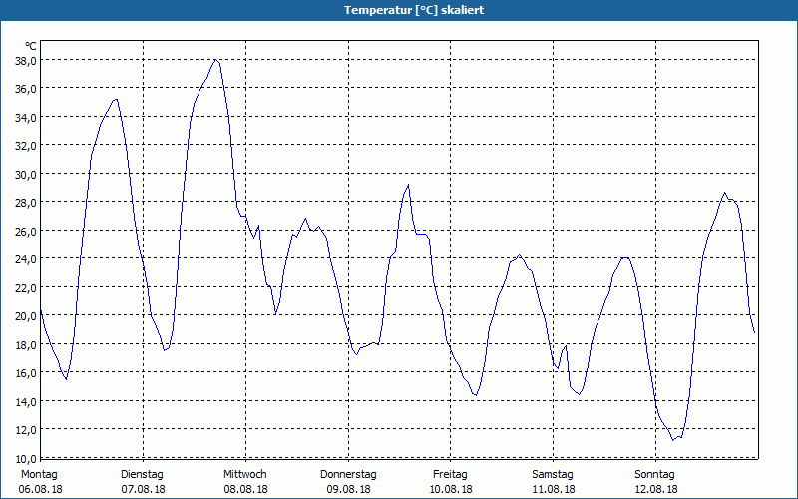Click the 16,0 y-axis label
798x499 pixels.
click(x=27, y=372)
